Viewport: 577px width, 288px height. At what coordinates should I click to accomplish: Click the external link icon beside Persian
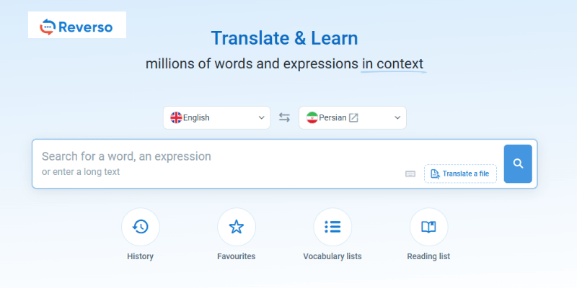[353, 117]
